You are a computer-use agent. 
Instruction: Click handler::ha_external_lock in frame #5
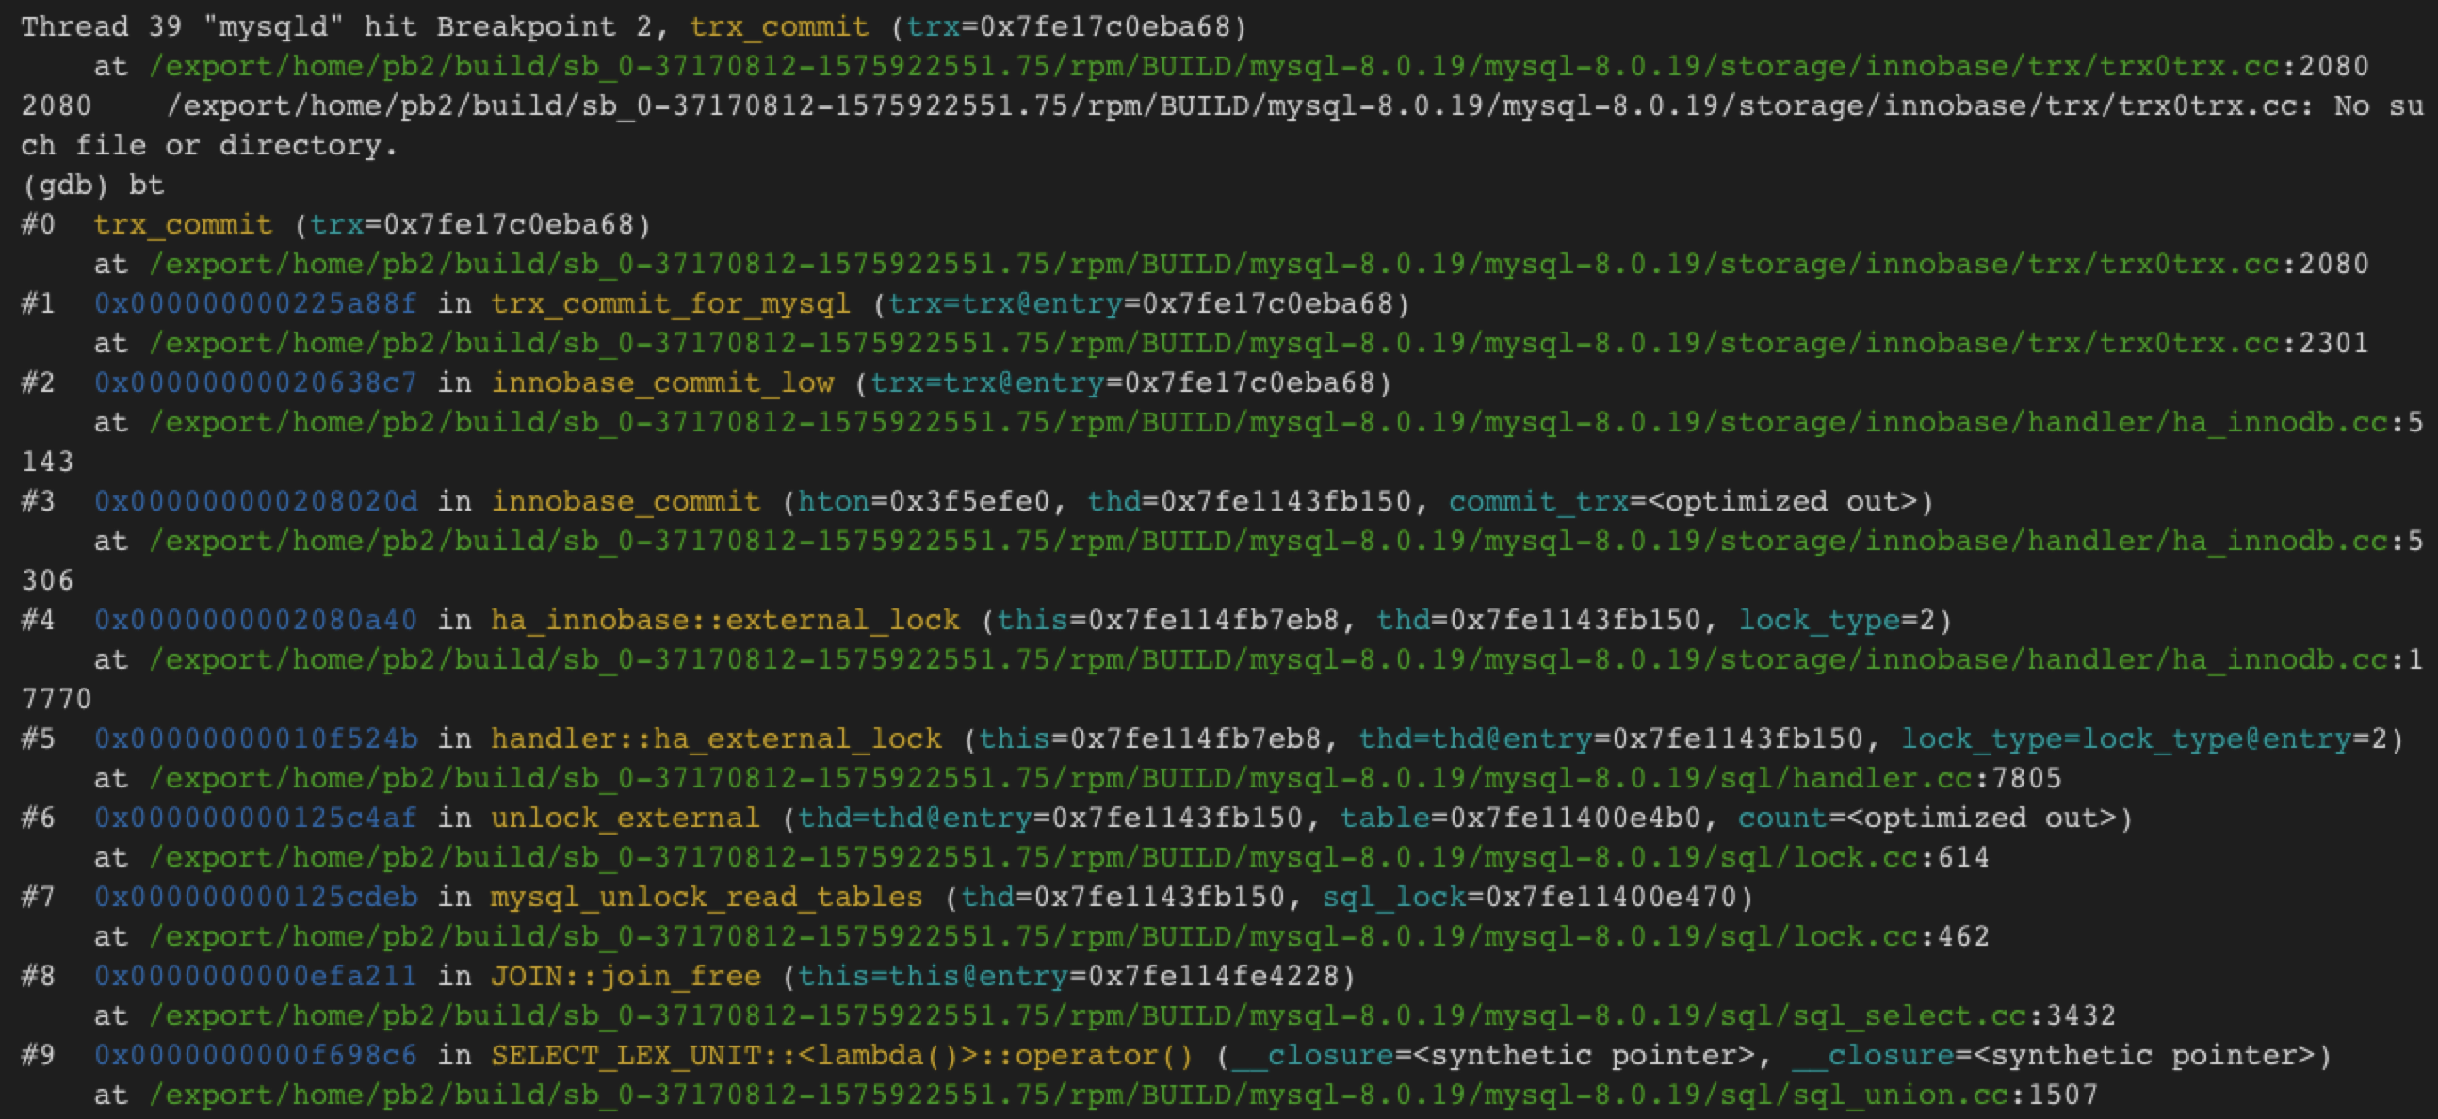(x=717, y=738)
